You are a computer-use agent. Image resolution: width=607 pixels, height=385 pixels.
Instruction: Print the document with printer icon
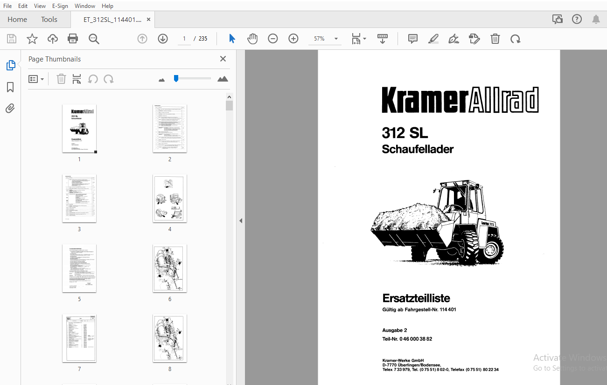pyautogui.click(x=73, y=39)
